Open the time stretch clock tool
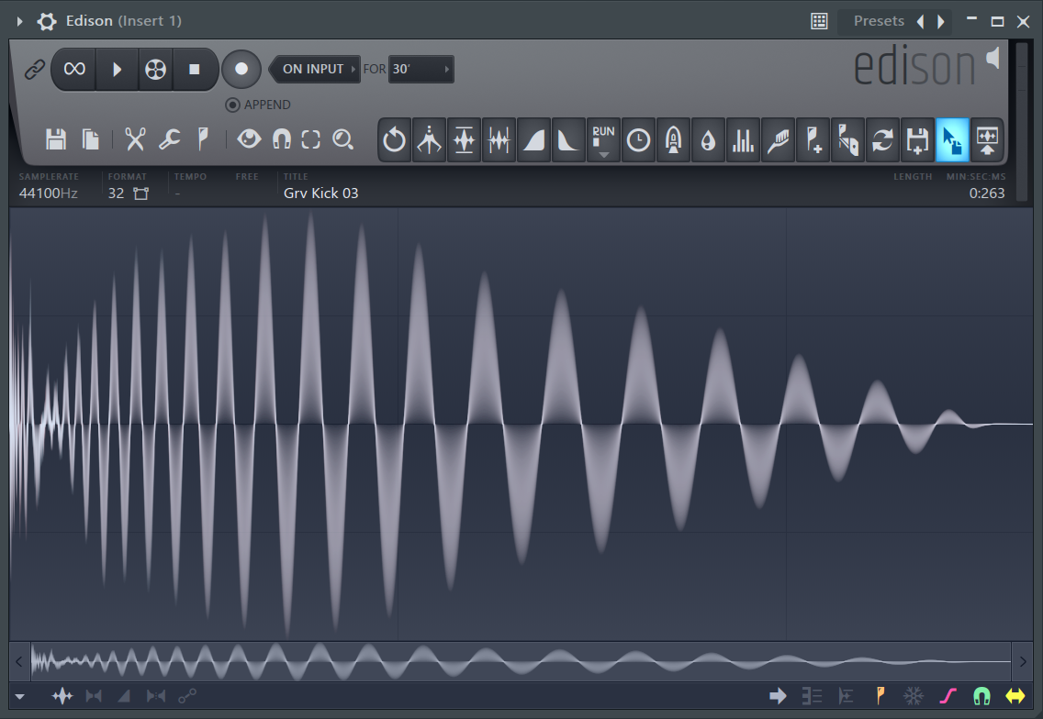1043x719 pixels. point(638,140)
